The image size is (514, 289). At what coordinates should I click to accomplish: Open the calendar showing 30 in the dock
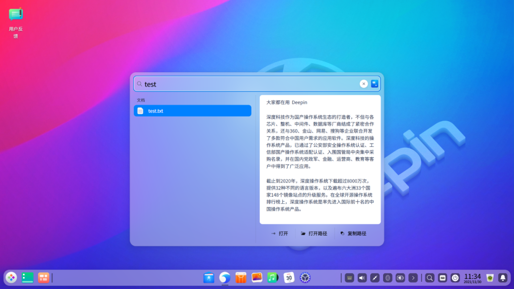pyautogui.click(x=289, y=278)
